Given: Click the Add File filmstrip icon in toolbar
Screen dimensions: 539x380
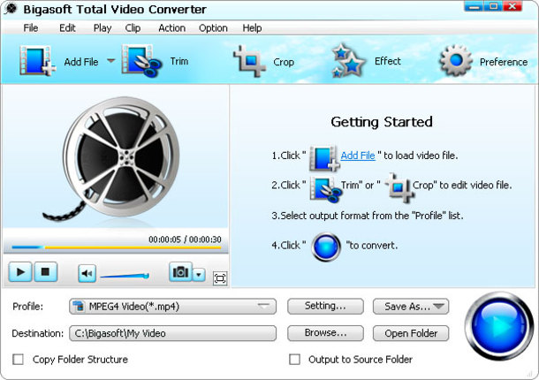Looking at the screenshot, I should click(37, 61).
